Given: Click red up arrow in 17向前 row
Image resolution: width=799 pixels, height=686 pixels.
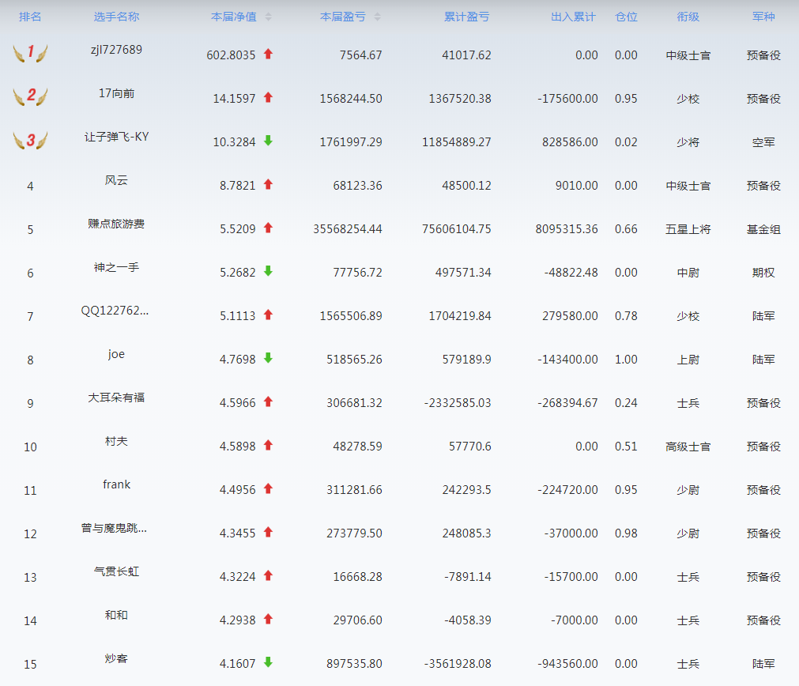Looking at the screenshot, I should click(269, 97).
